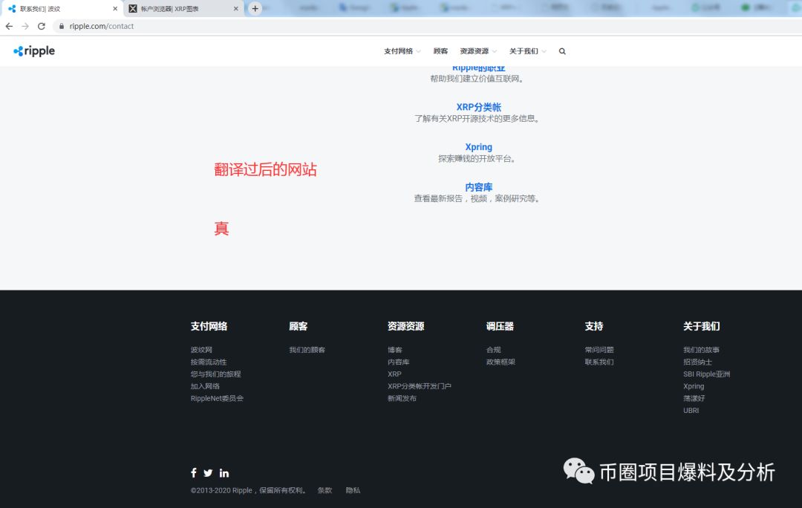This screenshot has height=508, width=802.
Task: Click 波纹网 in footer
Action: (201, 350)
